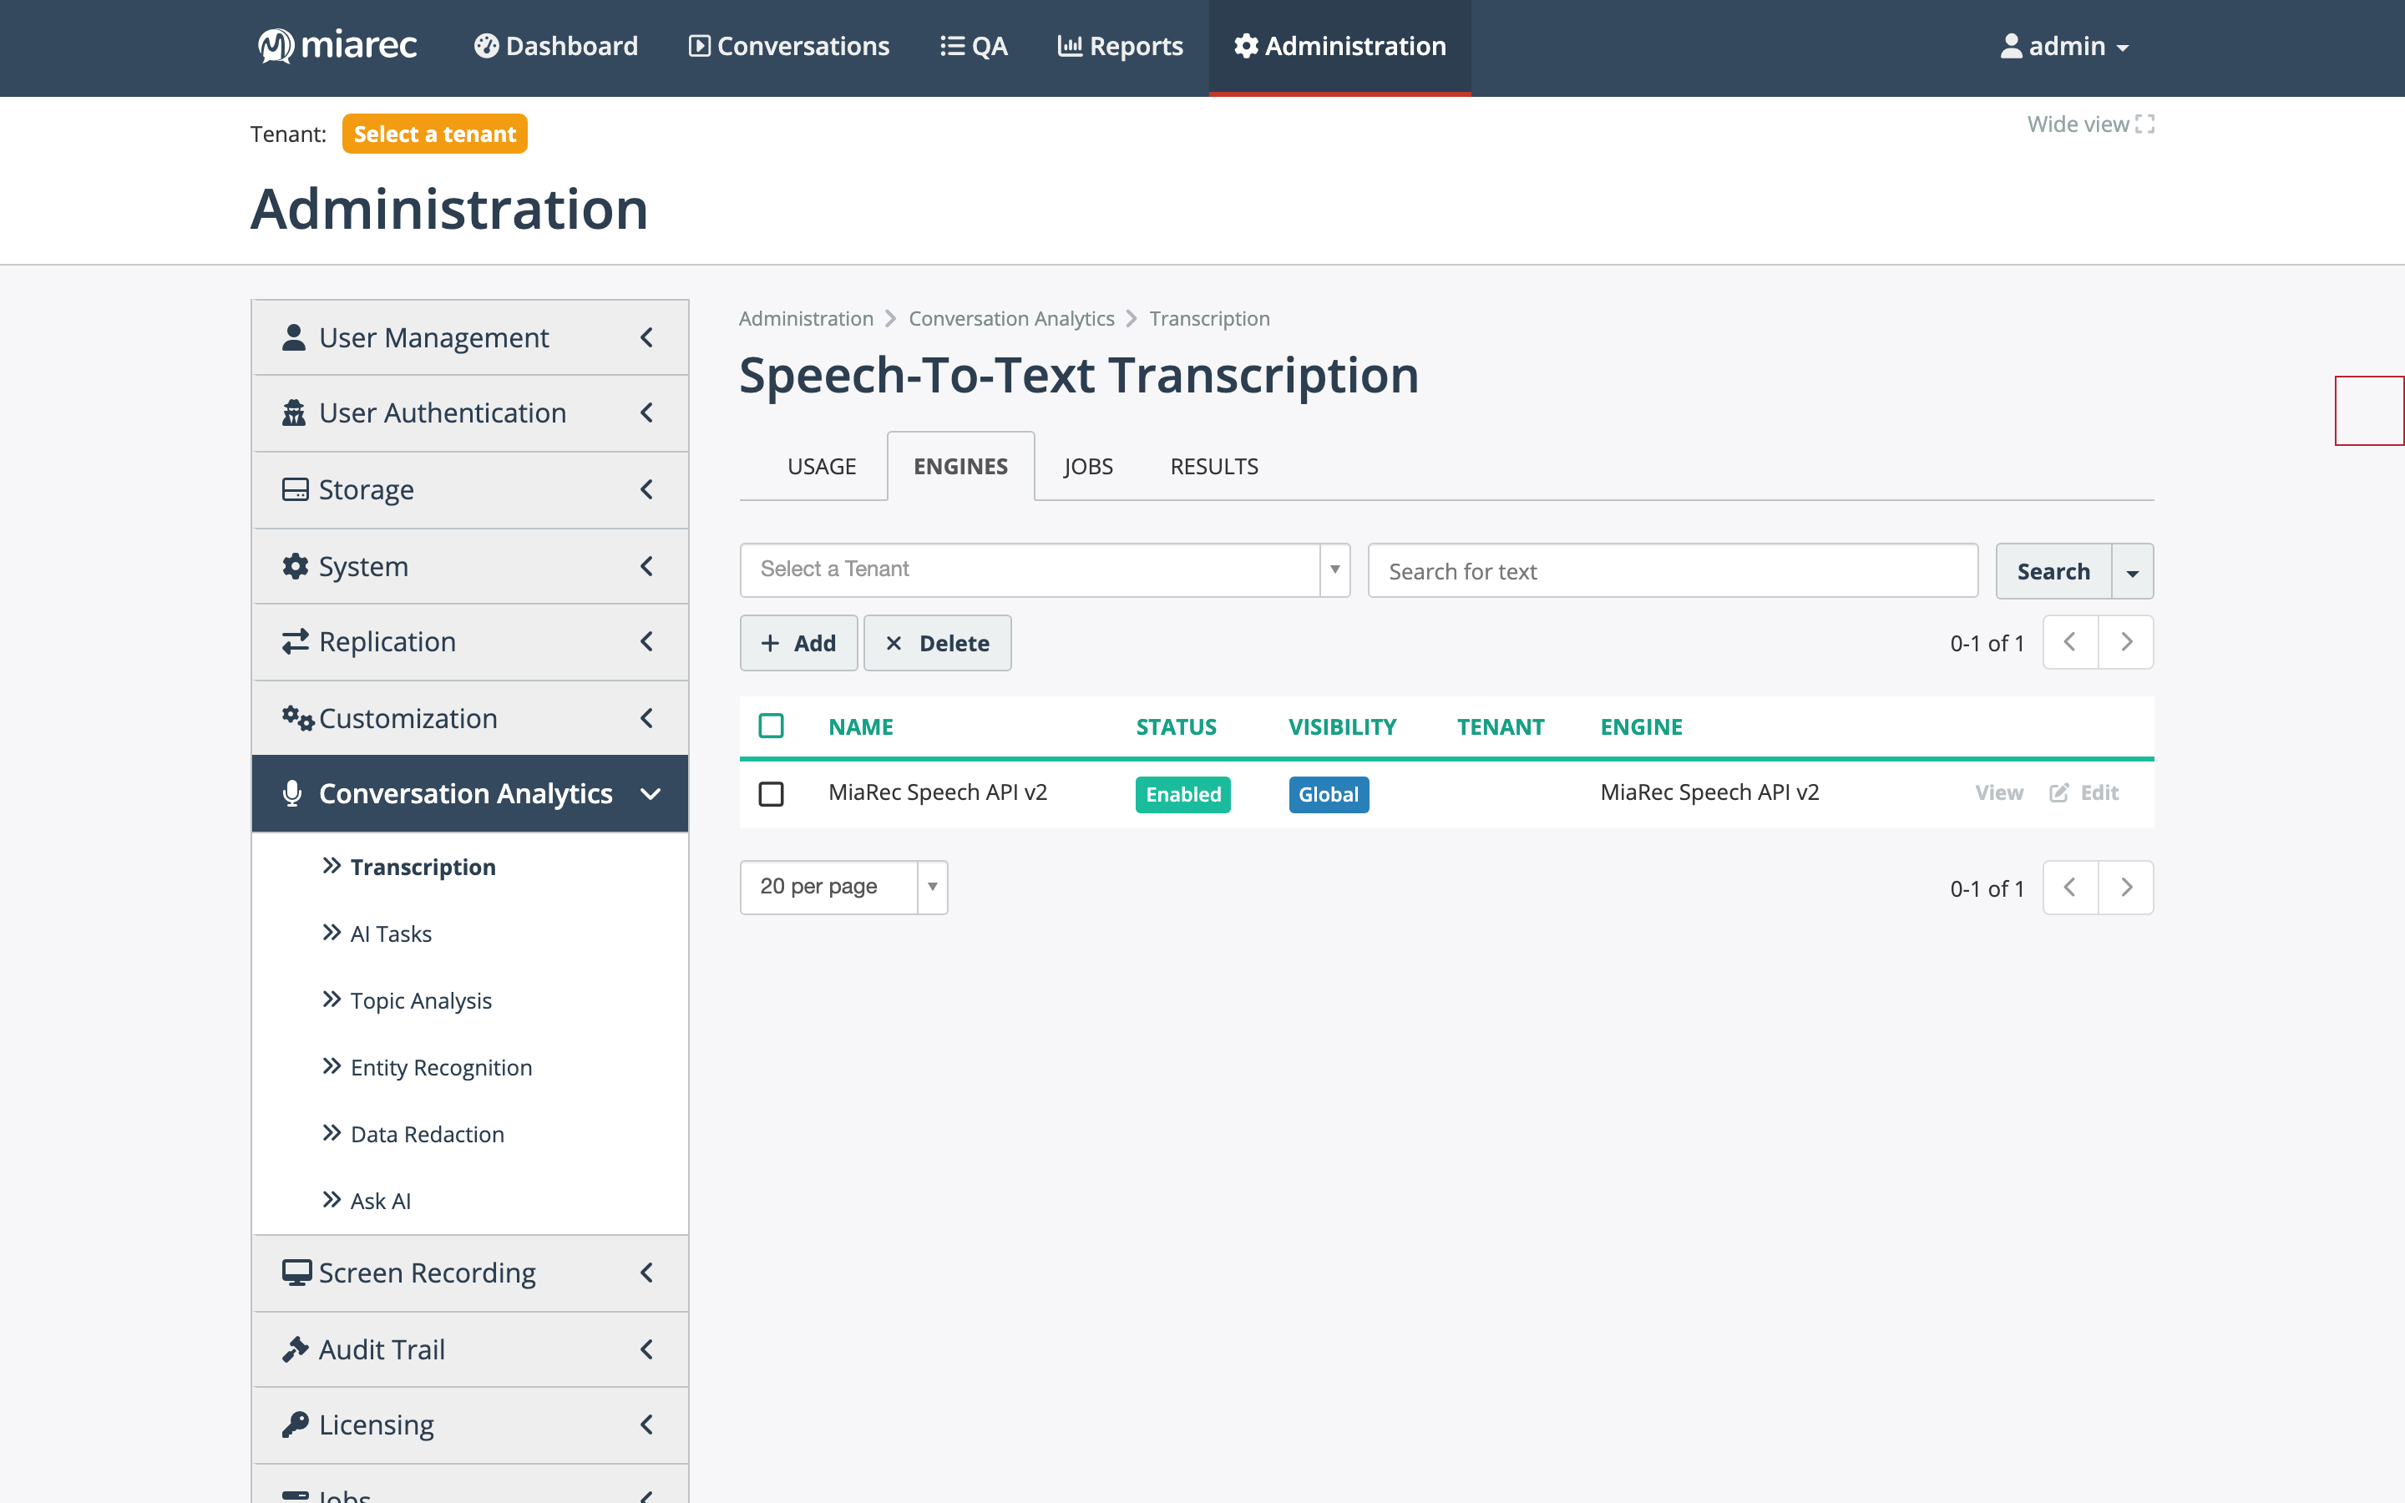Open the Storage section in sidebar

tap(470, 489)
